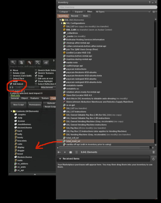Collapse the Contents (64 Elements) folder
161x203 pixels.
pyautogui.click(x=11, y=111)
